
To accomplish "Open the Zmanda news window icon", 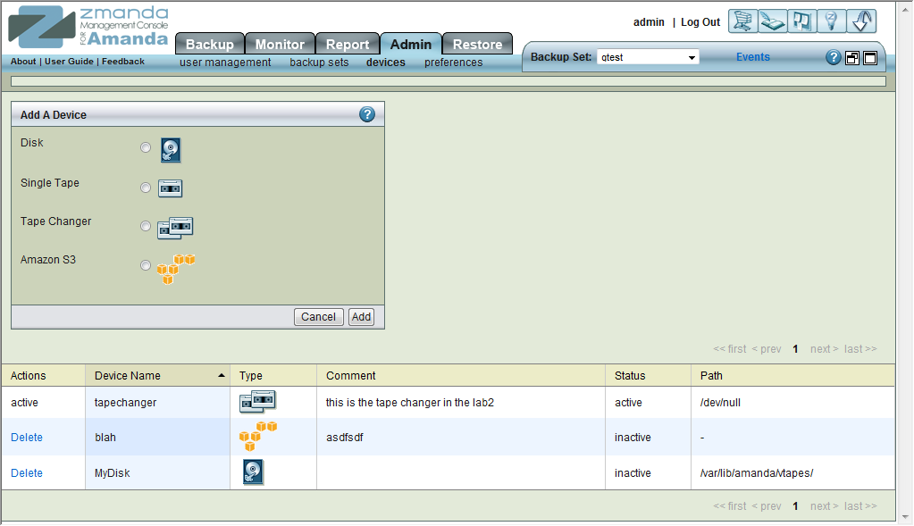I will [x=801, y=21].
